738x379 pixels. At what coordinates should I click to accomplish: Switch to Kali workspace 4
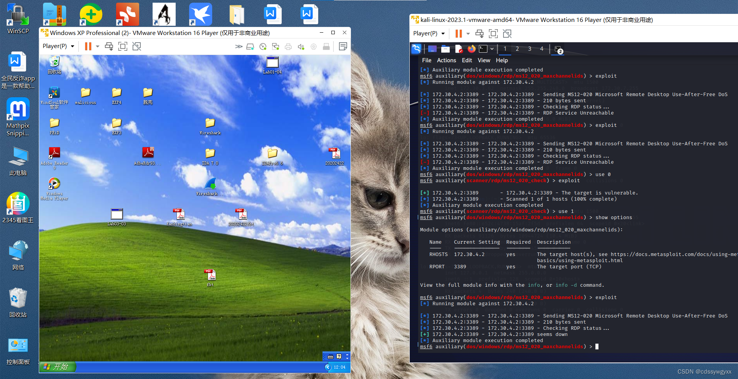[x=542, y=49]
